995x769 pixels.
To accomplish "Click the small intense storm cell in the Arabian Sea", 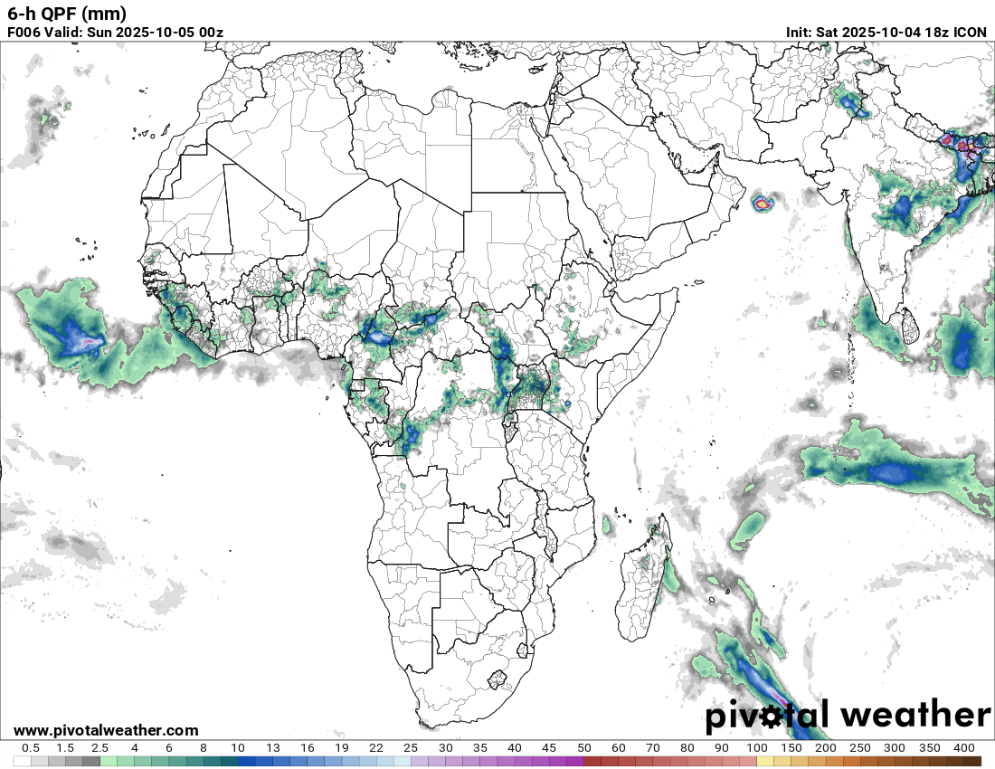I will click(x=763, y=204).
